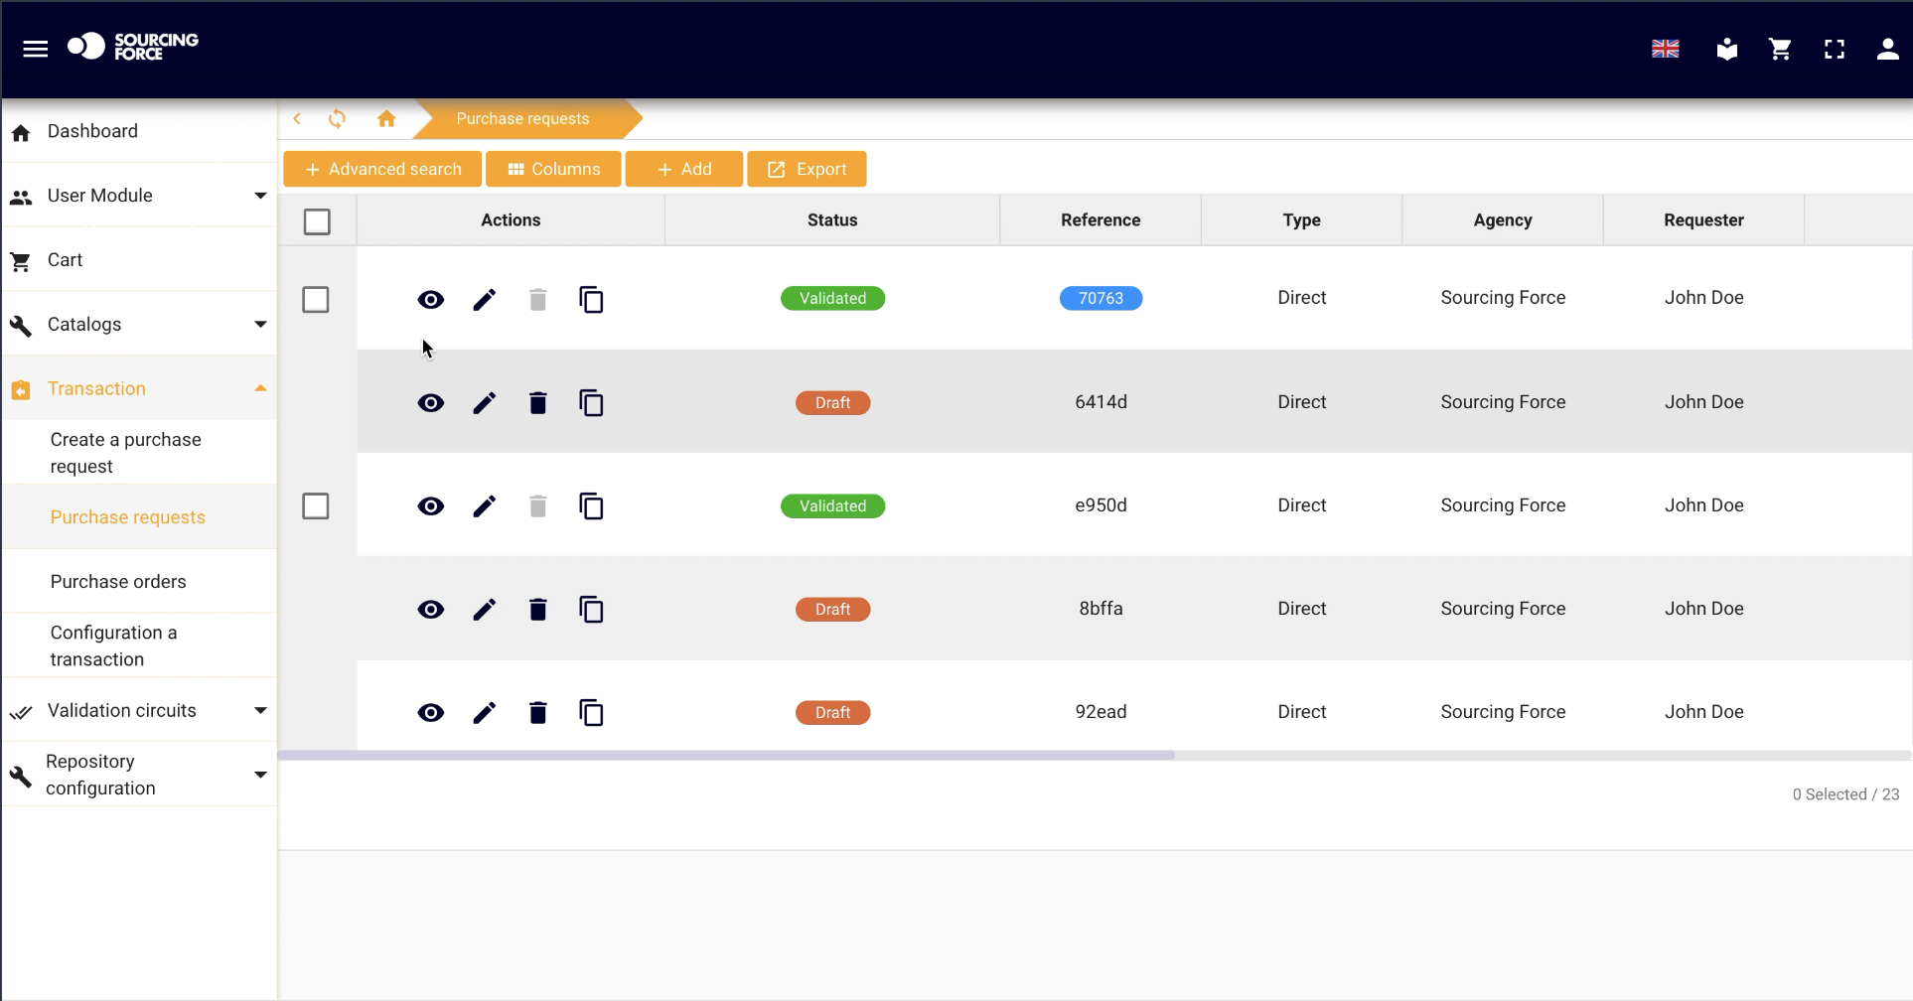Open the Purchase orders page

(x=118, y=581)
